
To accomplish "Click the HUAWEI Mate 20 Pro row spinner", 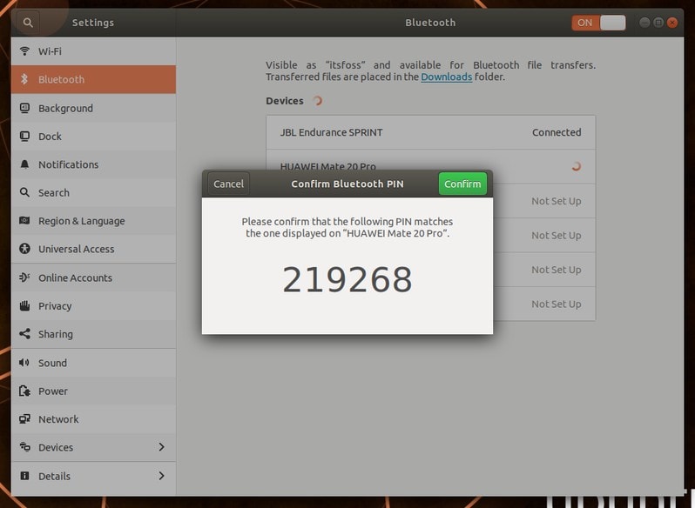I will click(576, 166).
